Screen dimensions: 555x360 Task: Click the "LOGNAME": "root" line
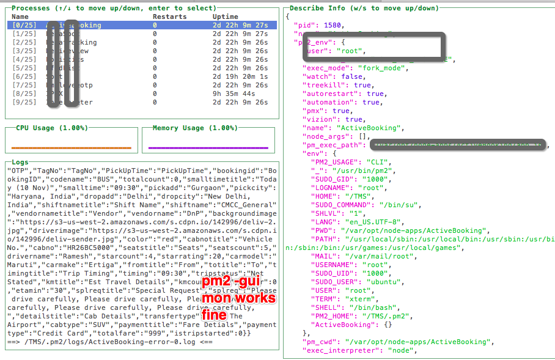point(349,188)
